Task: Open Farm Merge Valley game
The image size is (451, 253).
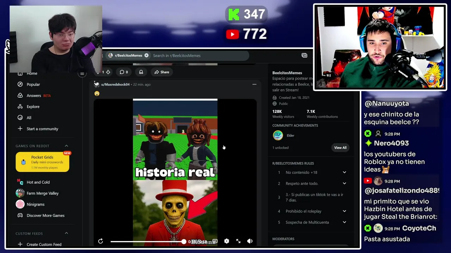Action: tap(42, 193)
